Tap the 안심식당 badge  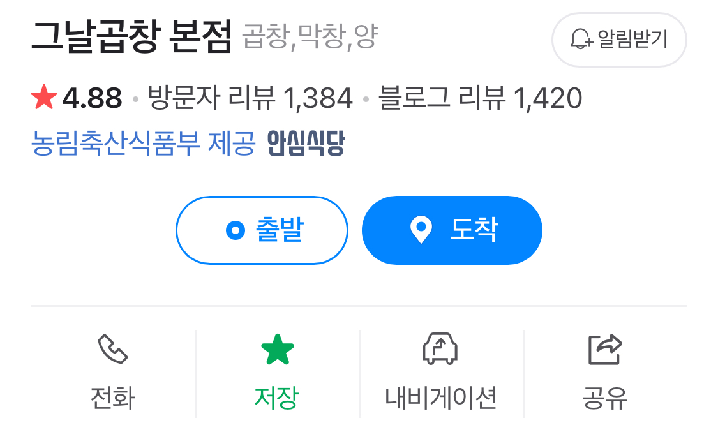306,143
